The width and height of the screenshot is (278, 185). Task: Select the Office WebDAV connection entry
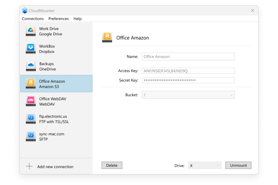coord(56,101)
